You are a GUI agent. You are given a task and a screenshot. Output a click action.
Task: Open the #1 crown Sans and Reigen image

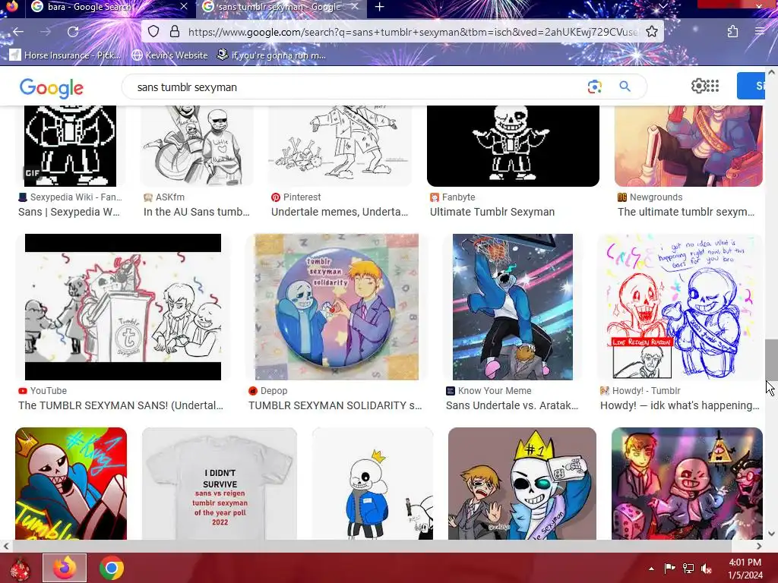tap(522, 484)
